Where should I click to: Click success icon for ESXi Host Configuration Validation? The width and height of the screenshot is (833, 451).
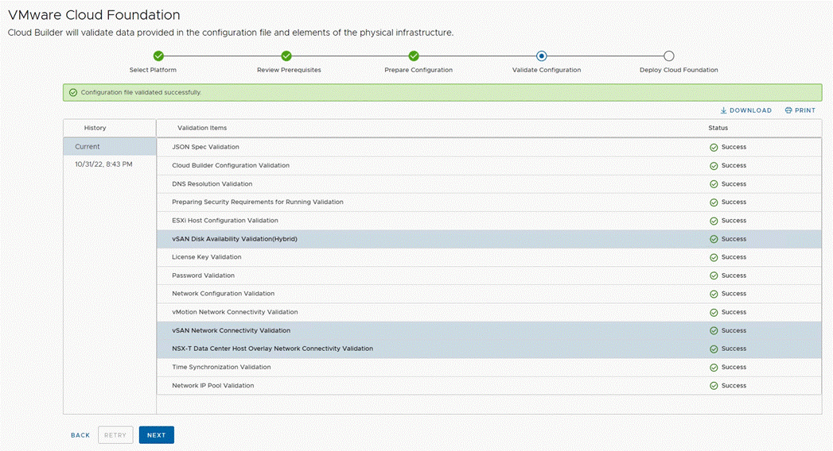pyautogui.click(x=714, y=221)
